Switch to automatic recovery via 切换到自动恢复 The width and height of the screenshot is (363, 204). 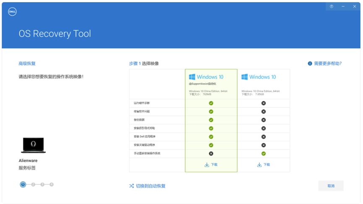(151, 186)
